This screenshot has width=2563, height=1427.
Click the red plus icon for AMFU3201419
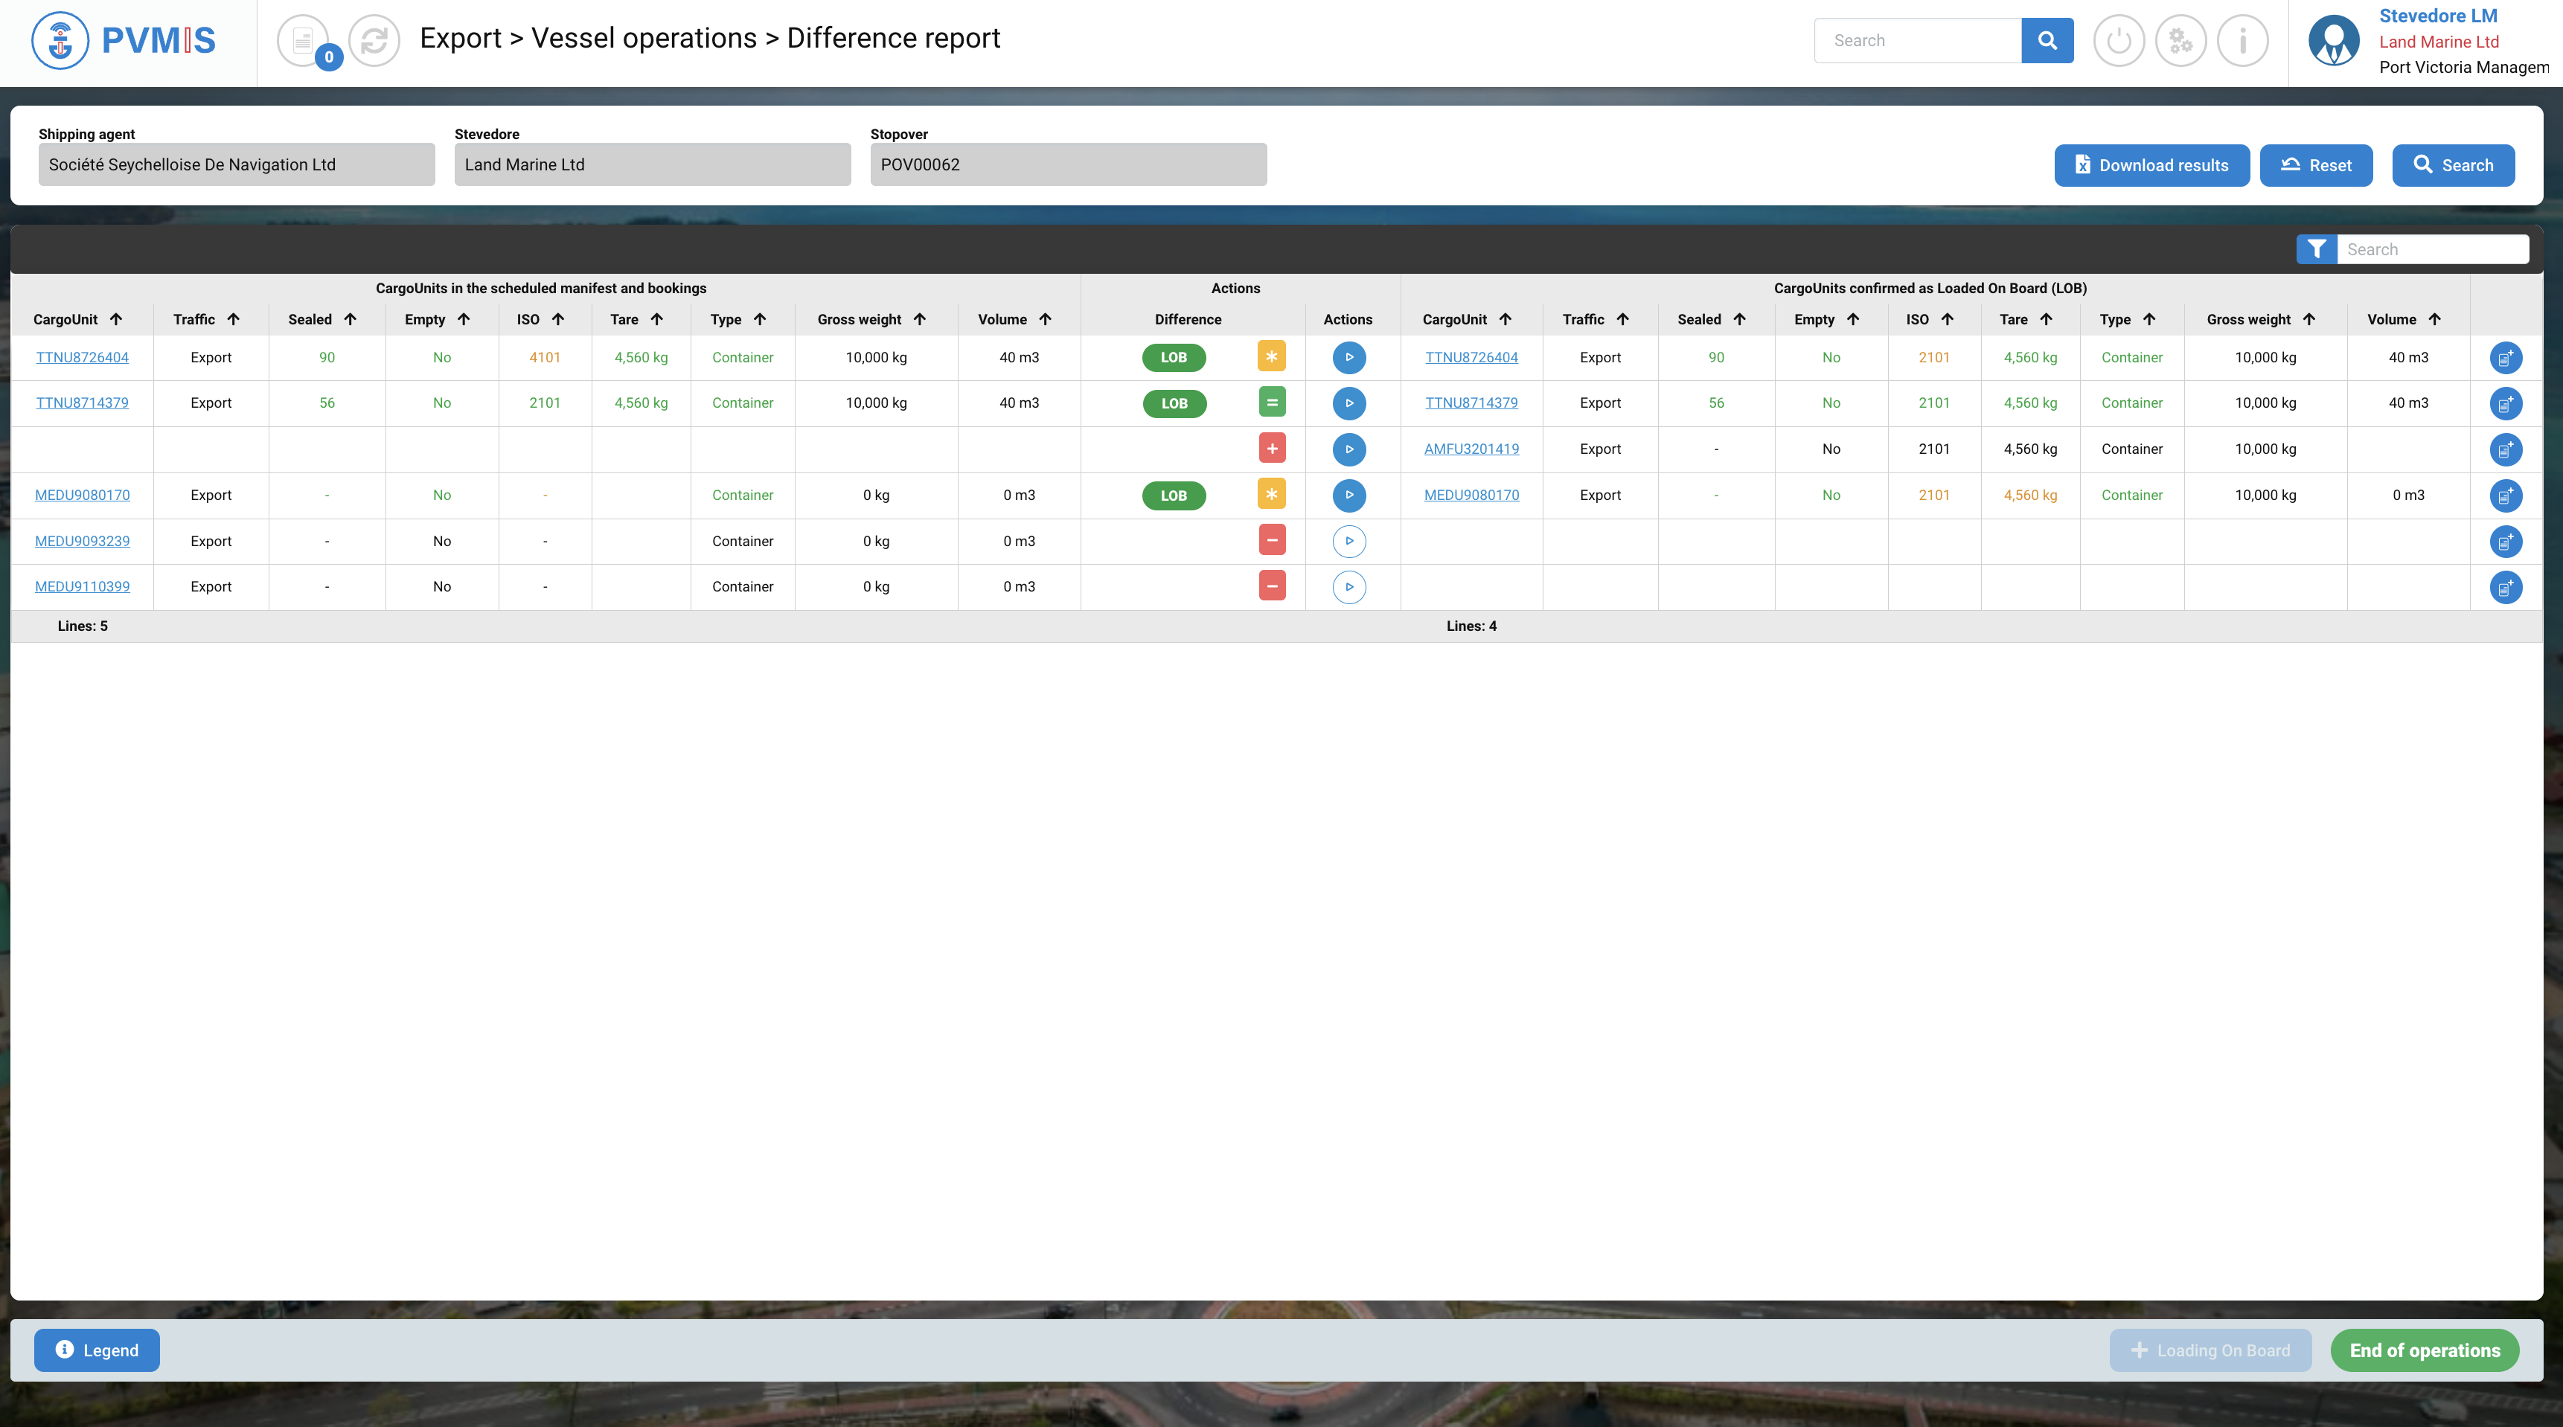click(x=1270, y=449)
